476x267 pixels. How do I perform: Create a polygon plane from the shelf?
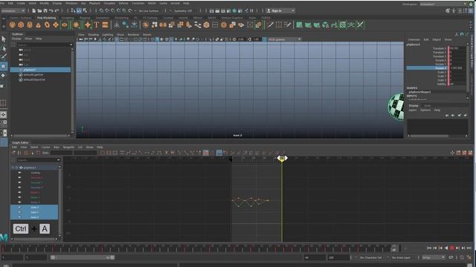[x=56, y=25]
